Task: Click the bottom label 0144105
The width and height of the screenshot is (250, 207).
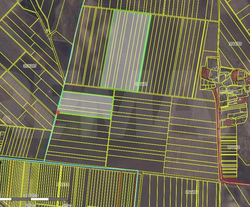Action: 63,184
